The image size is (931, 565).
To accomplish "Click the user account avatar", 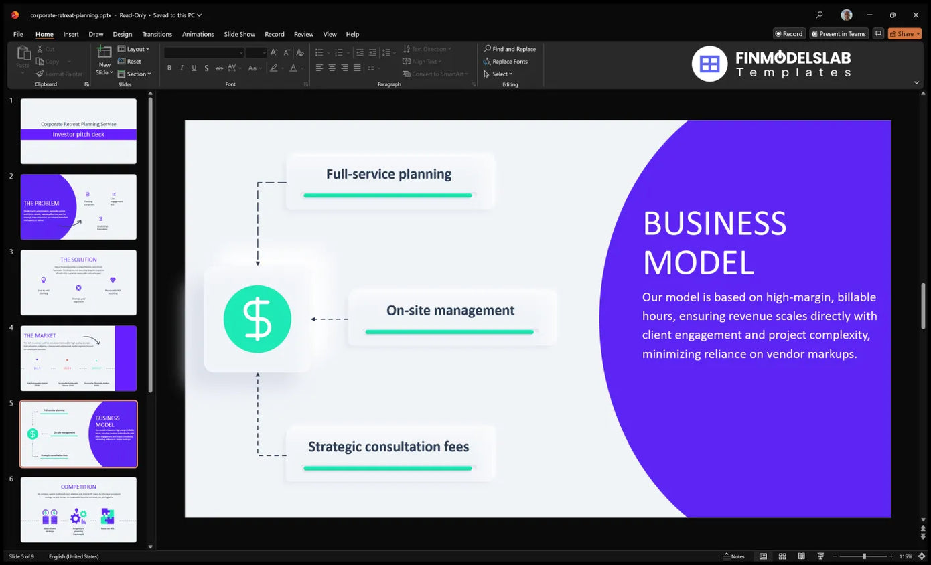I will click(x=847, y=15).
